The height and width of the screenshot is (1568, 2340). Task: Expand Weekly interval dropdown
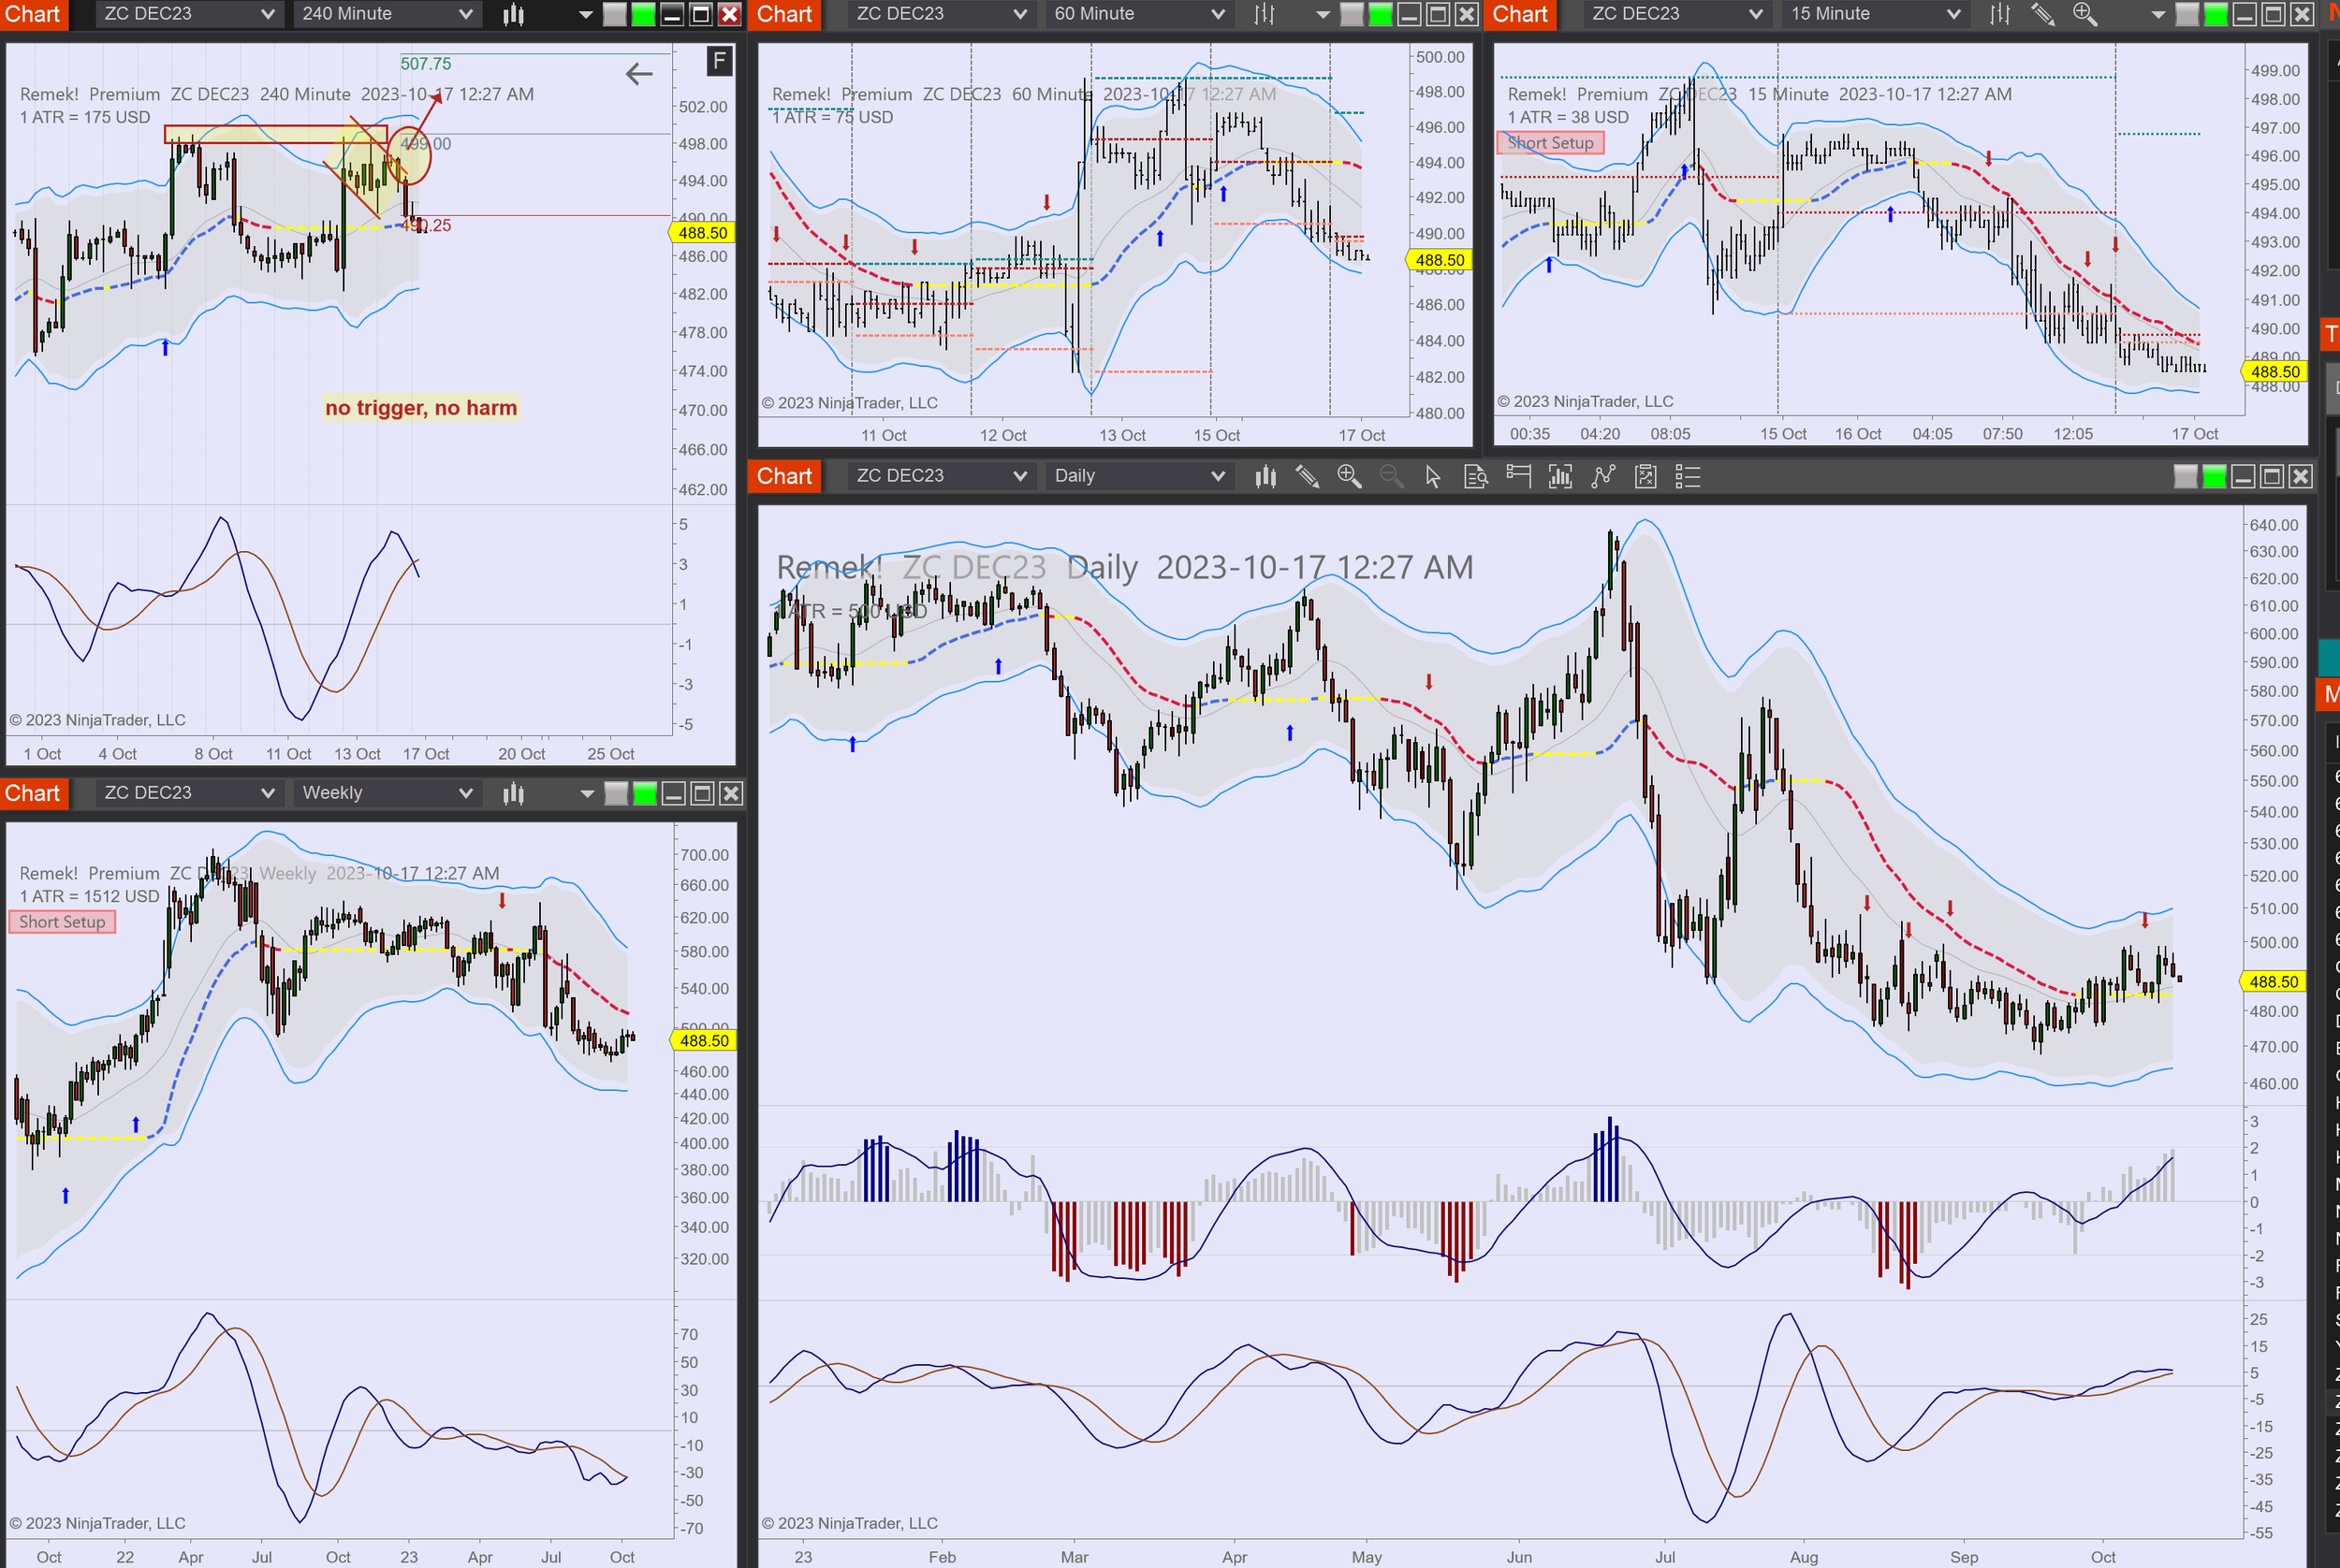pos(387,793)
